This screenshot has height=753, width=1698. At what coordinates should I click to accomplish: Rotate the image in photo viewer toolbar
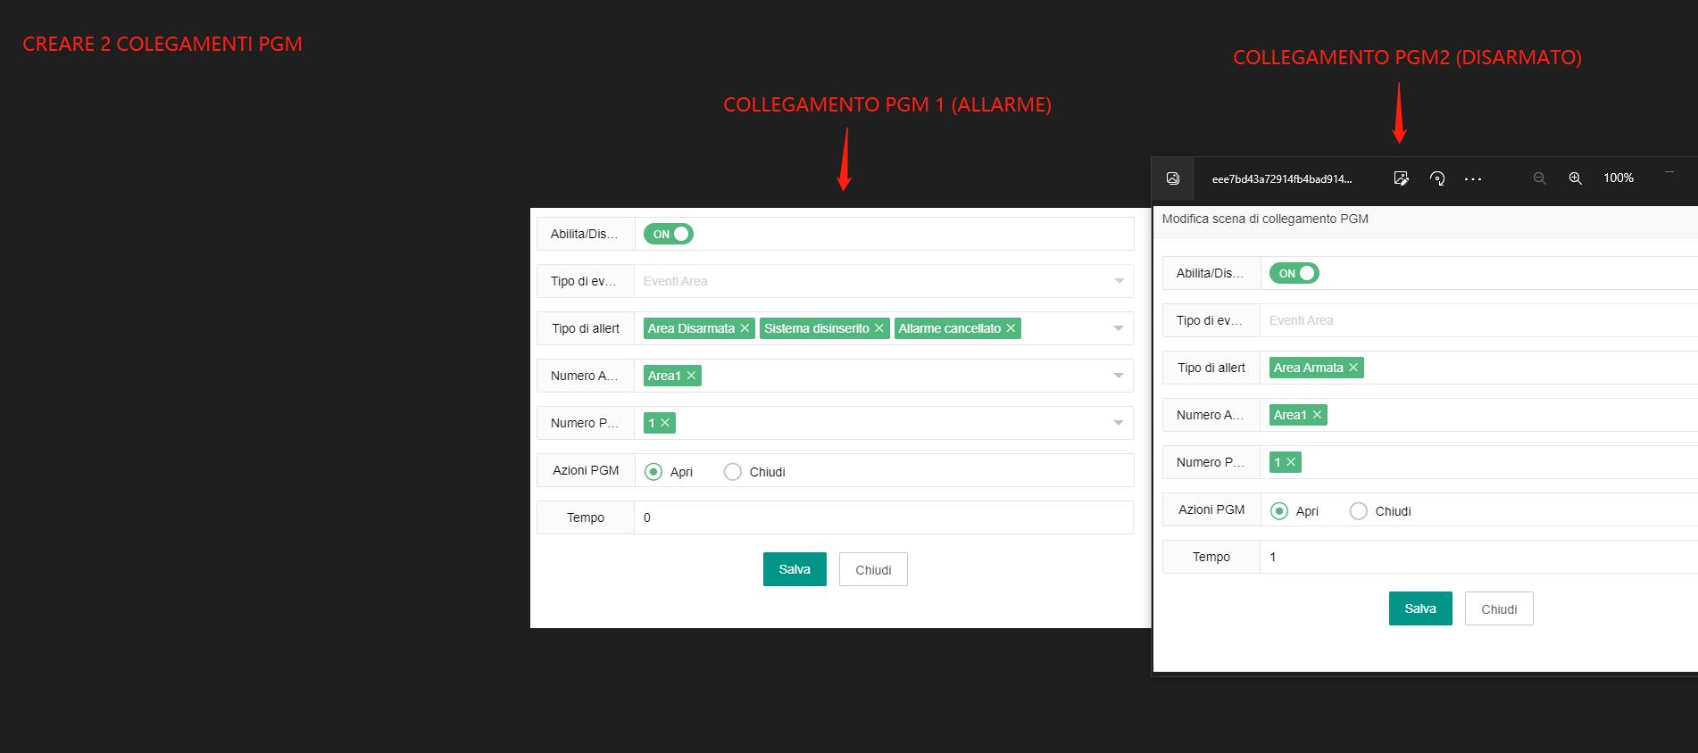(x=1437, y=178)
